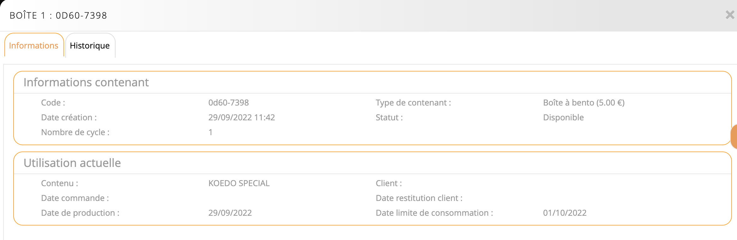
Task: Select the Informations tab
Action: click(34, 46)
